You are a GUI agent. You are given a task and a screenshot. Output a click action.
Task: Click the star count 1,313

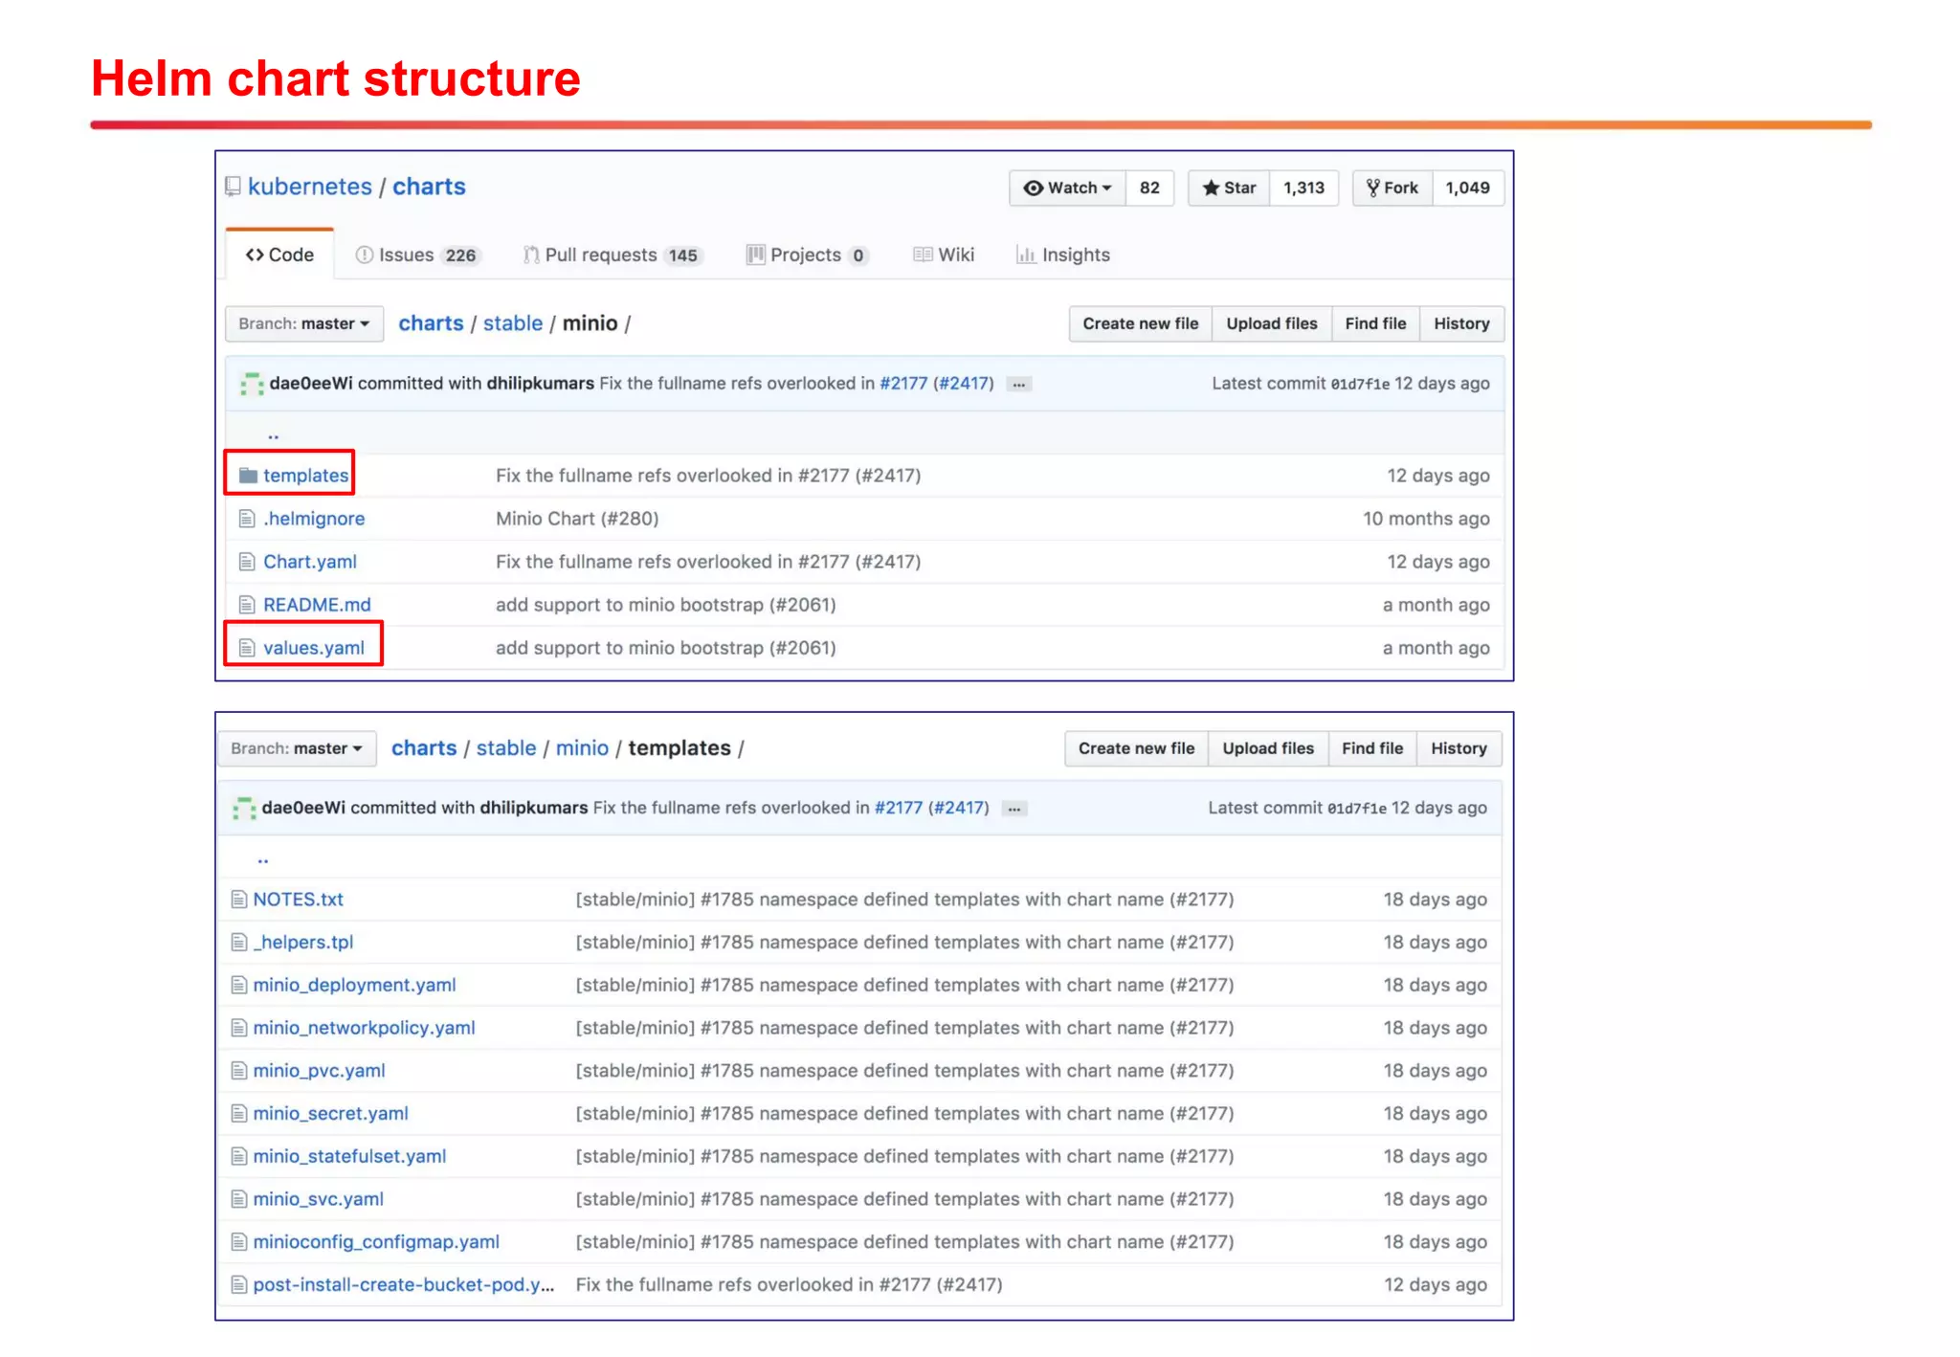(1303, 189)
